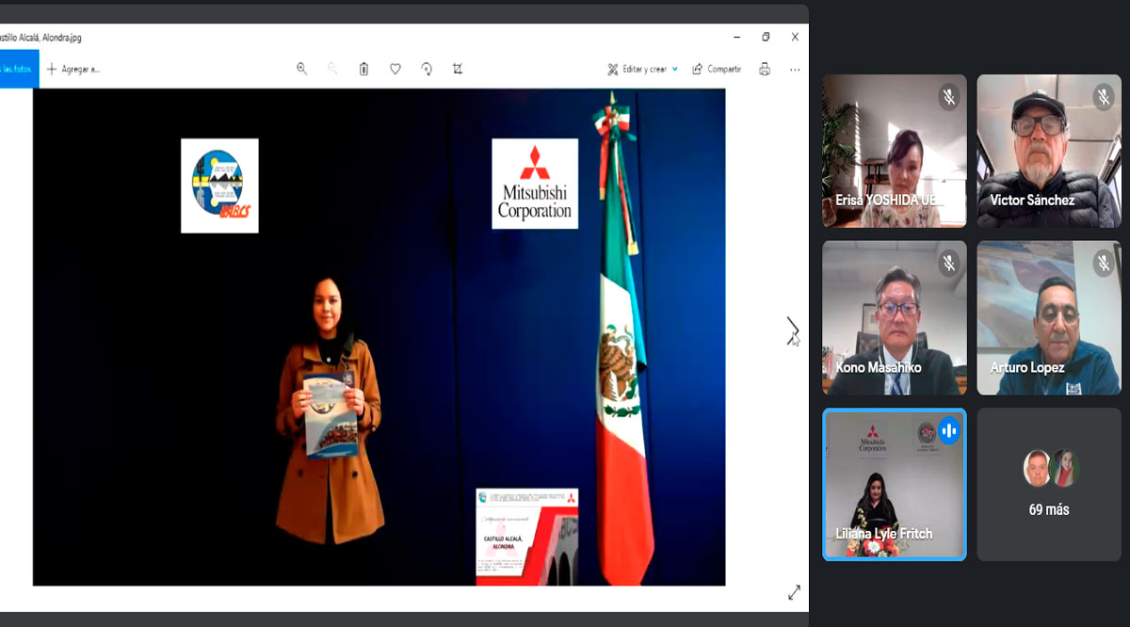Click muted mic icon on Arturo Lopez tile

coord(1103,263)
